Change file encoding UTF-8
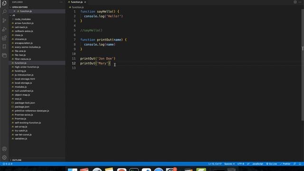Image resolution: width=304 pixels, height=171 pixels. 241,164
